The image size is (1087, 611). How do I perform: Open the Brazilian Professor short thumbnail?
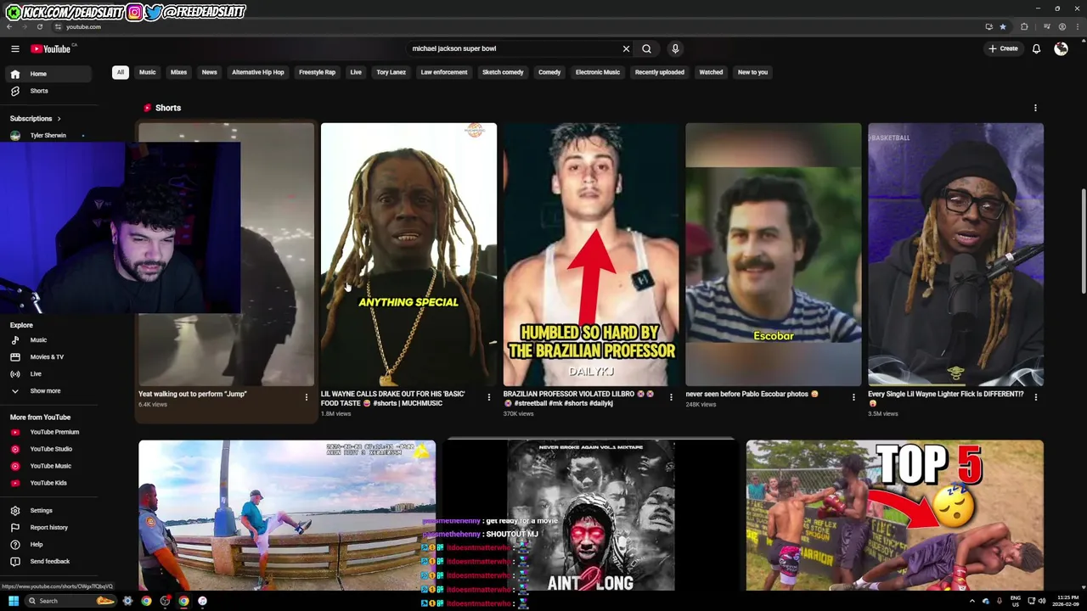591,255
